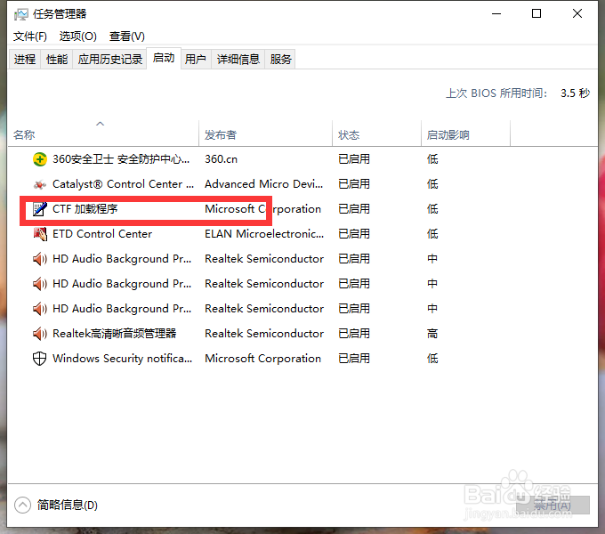Select the 360安全卫士 安全防护中心 row name
This screenshot has height=534, width=605.
click(x=121, y=159)
